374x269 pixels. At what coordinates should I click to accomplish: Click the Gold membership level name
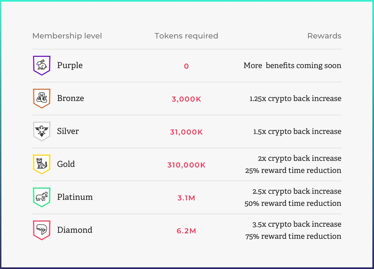(66, 164)
